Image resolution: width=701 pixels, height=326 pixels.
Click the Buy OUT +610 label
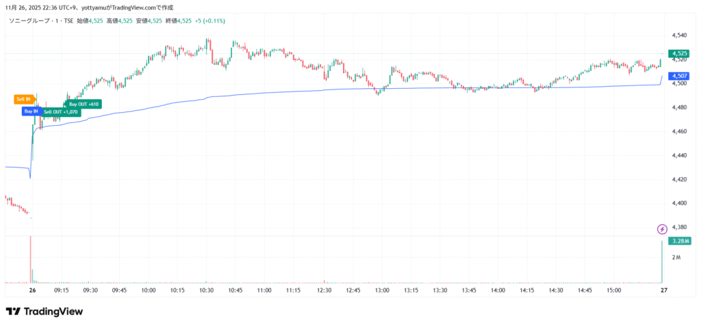(x=84, y=104)
